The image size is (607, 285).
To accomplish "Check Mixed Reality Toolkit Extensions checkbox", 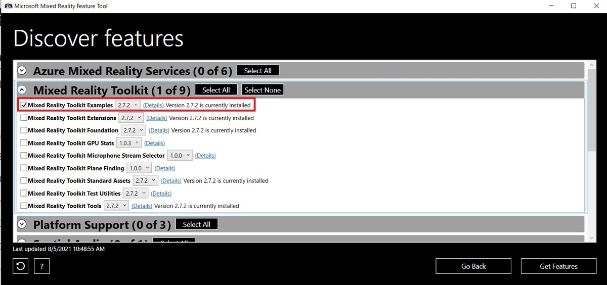I will pyautogui.click(x=24, y=118).
